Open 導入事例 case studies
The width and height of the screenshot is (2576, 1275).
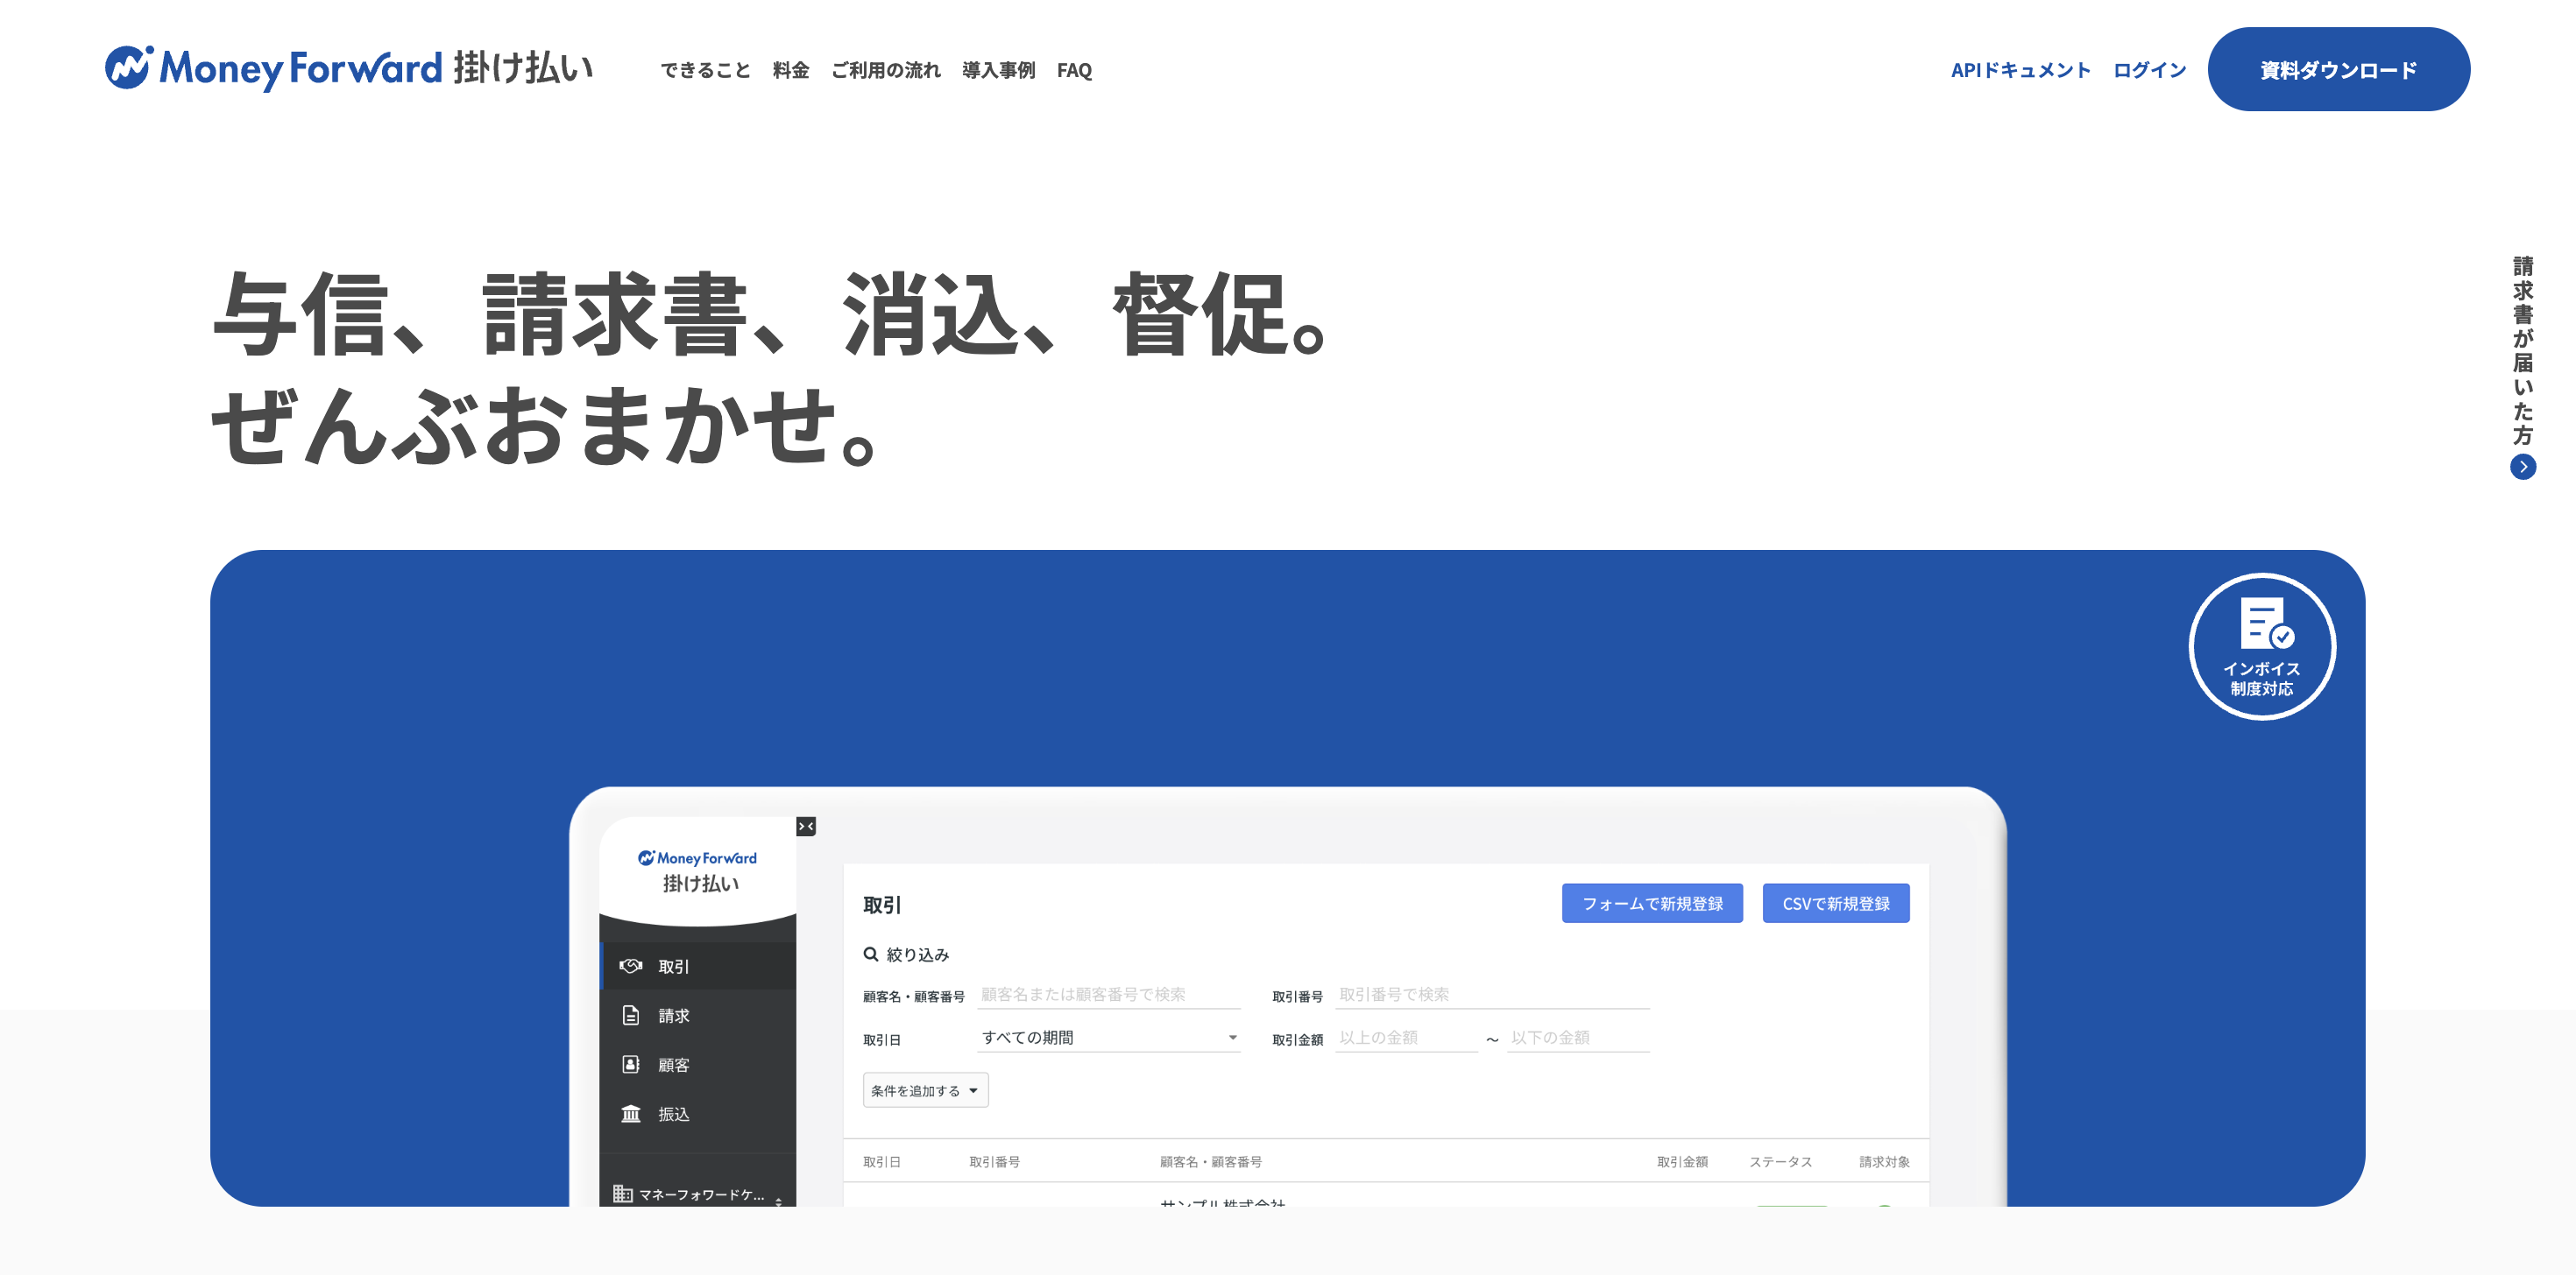[998, 70]
